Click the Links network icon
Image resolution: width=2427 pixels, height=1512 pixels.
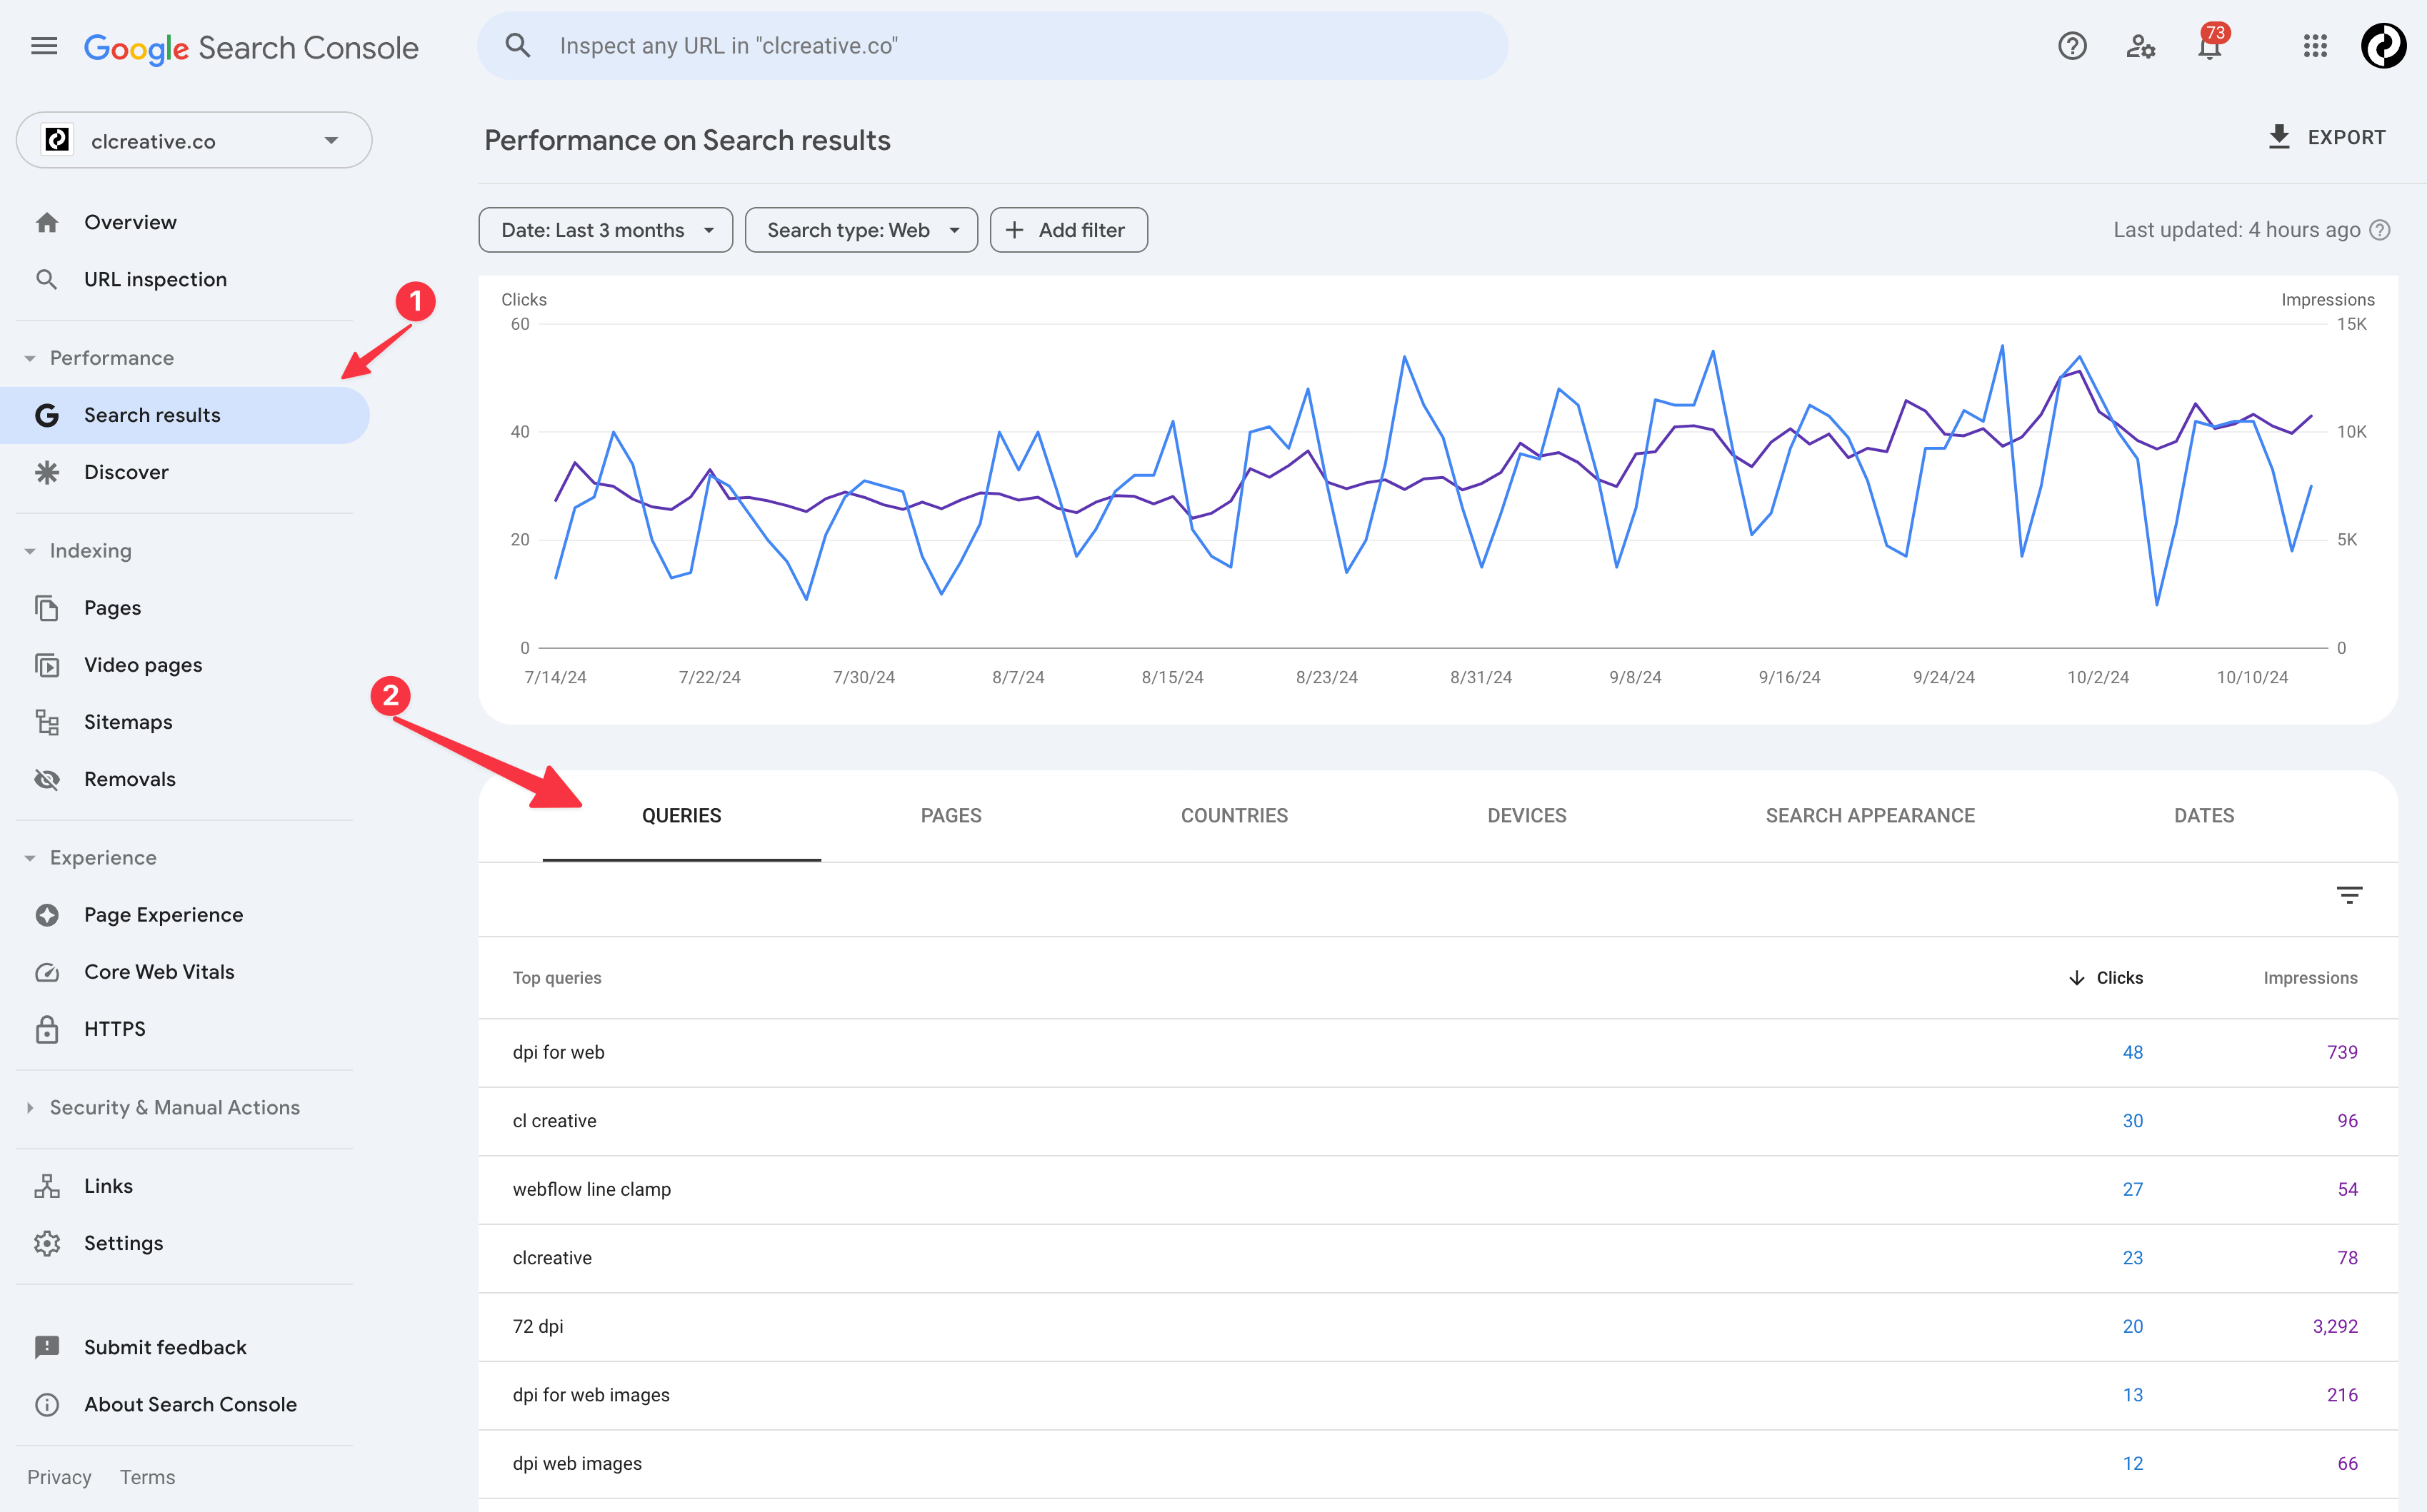click(47, 1186)
